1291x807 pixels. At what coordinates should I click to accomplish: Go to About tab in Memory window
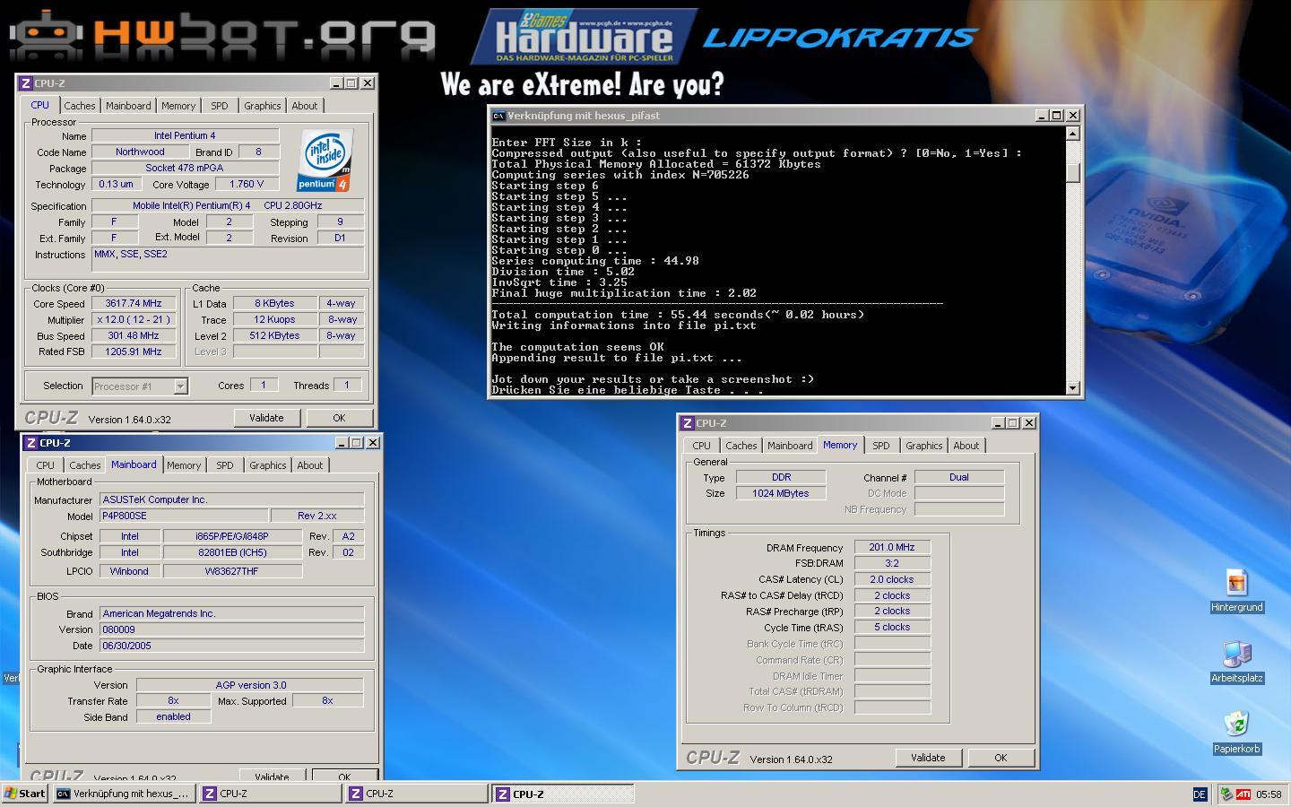[x=966, y=446]
